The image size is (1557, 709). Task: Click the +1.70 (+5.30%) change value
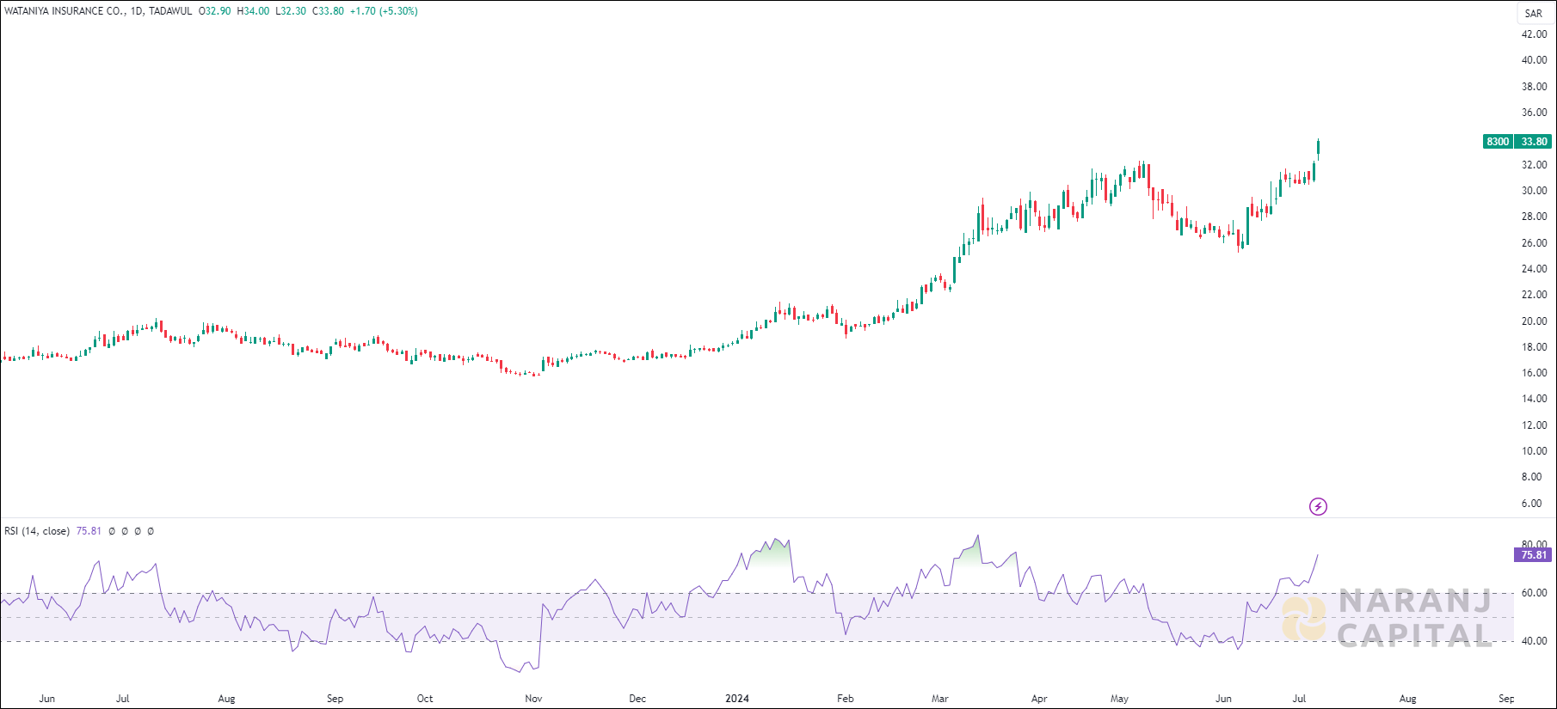(384, 11)
